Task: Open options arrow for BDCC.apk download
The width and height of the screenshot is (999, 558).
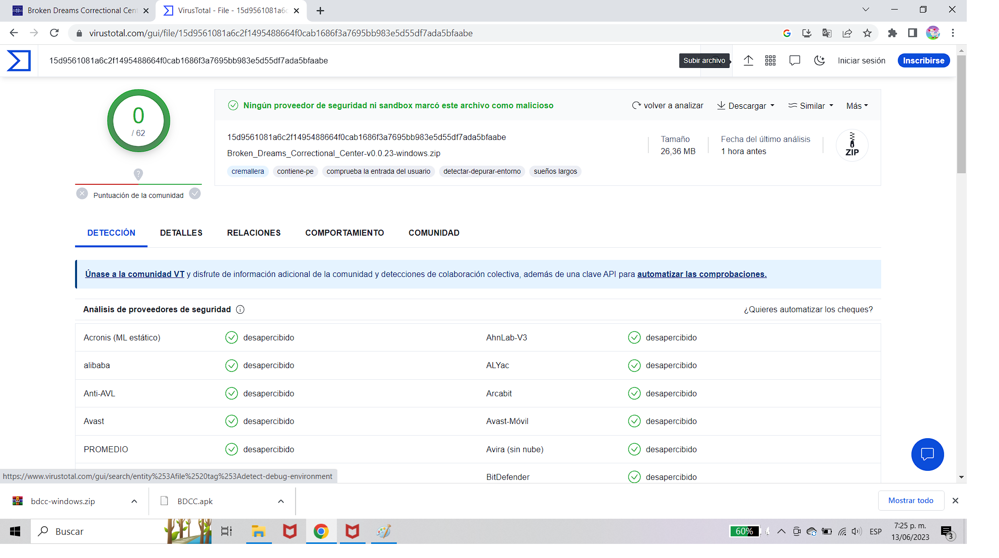Action: [x=281, y=501]
